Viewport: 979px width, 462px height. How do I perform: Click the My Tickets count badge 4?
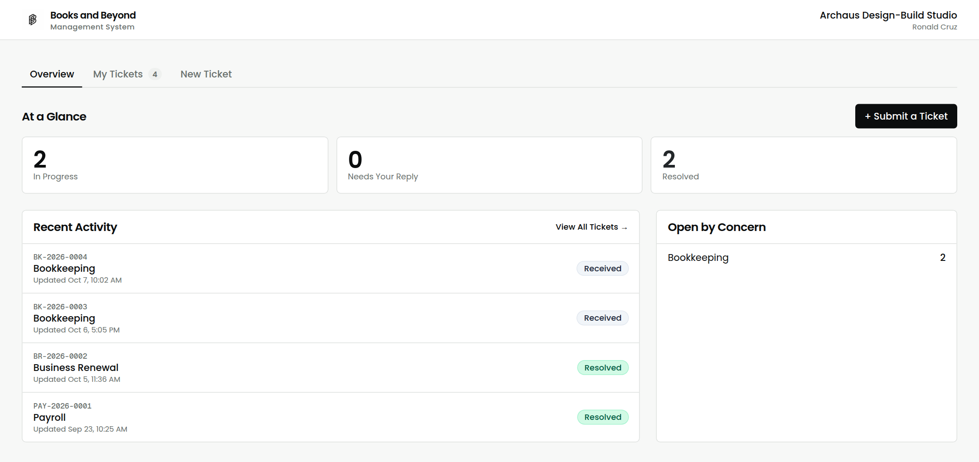155,74
